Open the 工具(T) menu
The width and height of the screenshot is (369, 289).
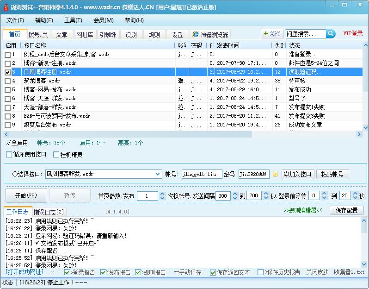73,20
